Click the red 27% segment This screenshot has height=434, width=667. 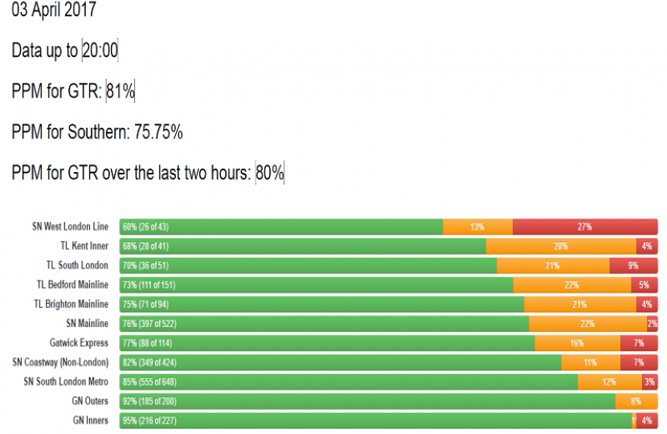tap(584, 227)
